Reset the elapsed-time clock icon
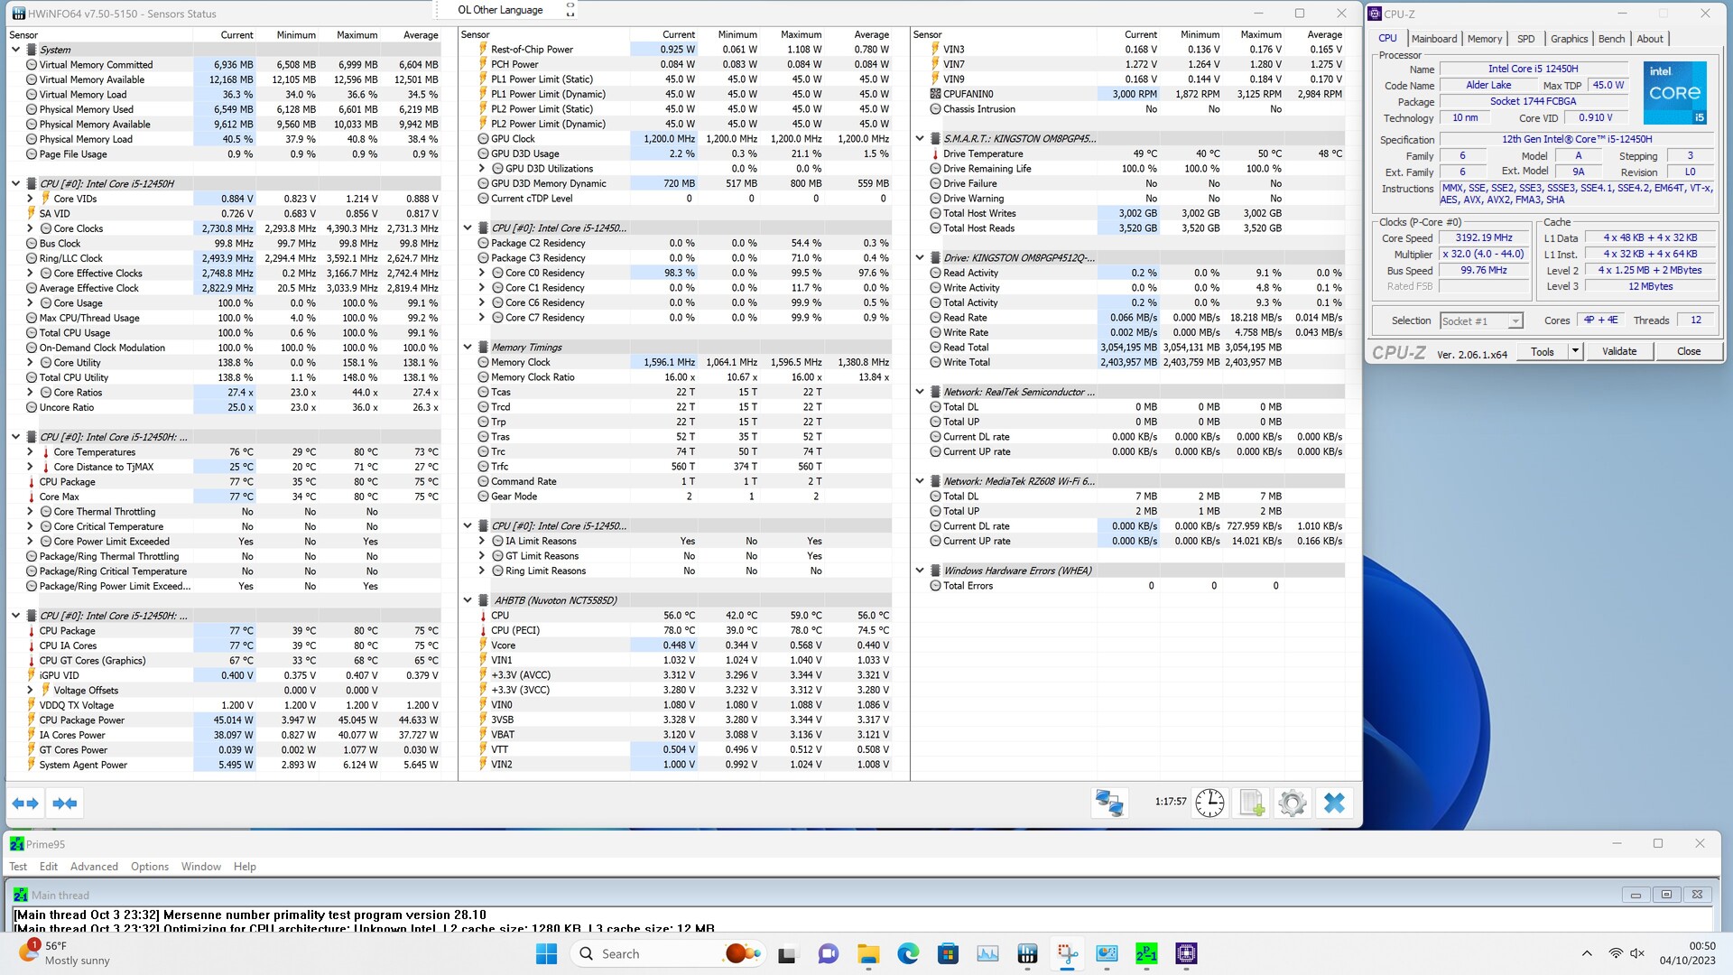Viewport: 1733px width, 975px height. pyautogui.click(x=1209, y=803)
